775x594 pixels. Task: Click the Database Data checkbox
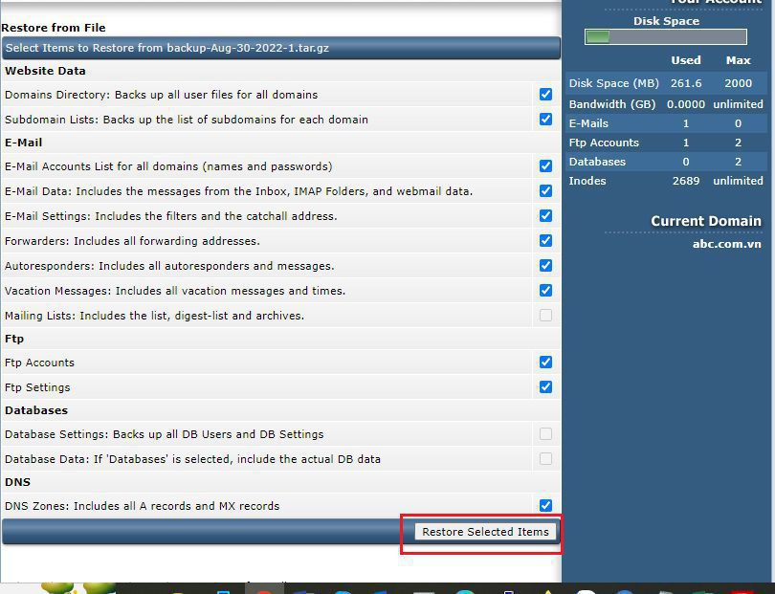tap(545, 459)
